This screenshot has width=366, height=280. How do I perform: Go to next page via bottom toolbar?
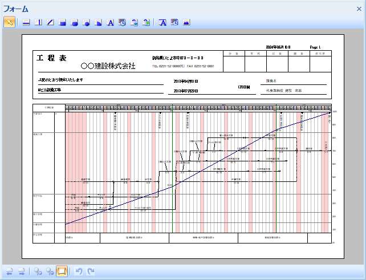[22, 271]
